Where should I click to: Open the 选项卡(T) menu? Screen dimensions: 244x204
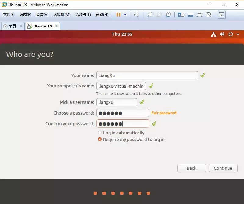(x=83, y=15)
